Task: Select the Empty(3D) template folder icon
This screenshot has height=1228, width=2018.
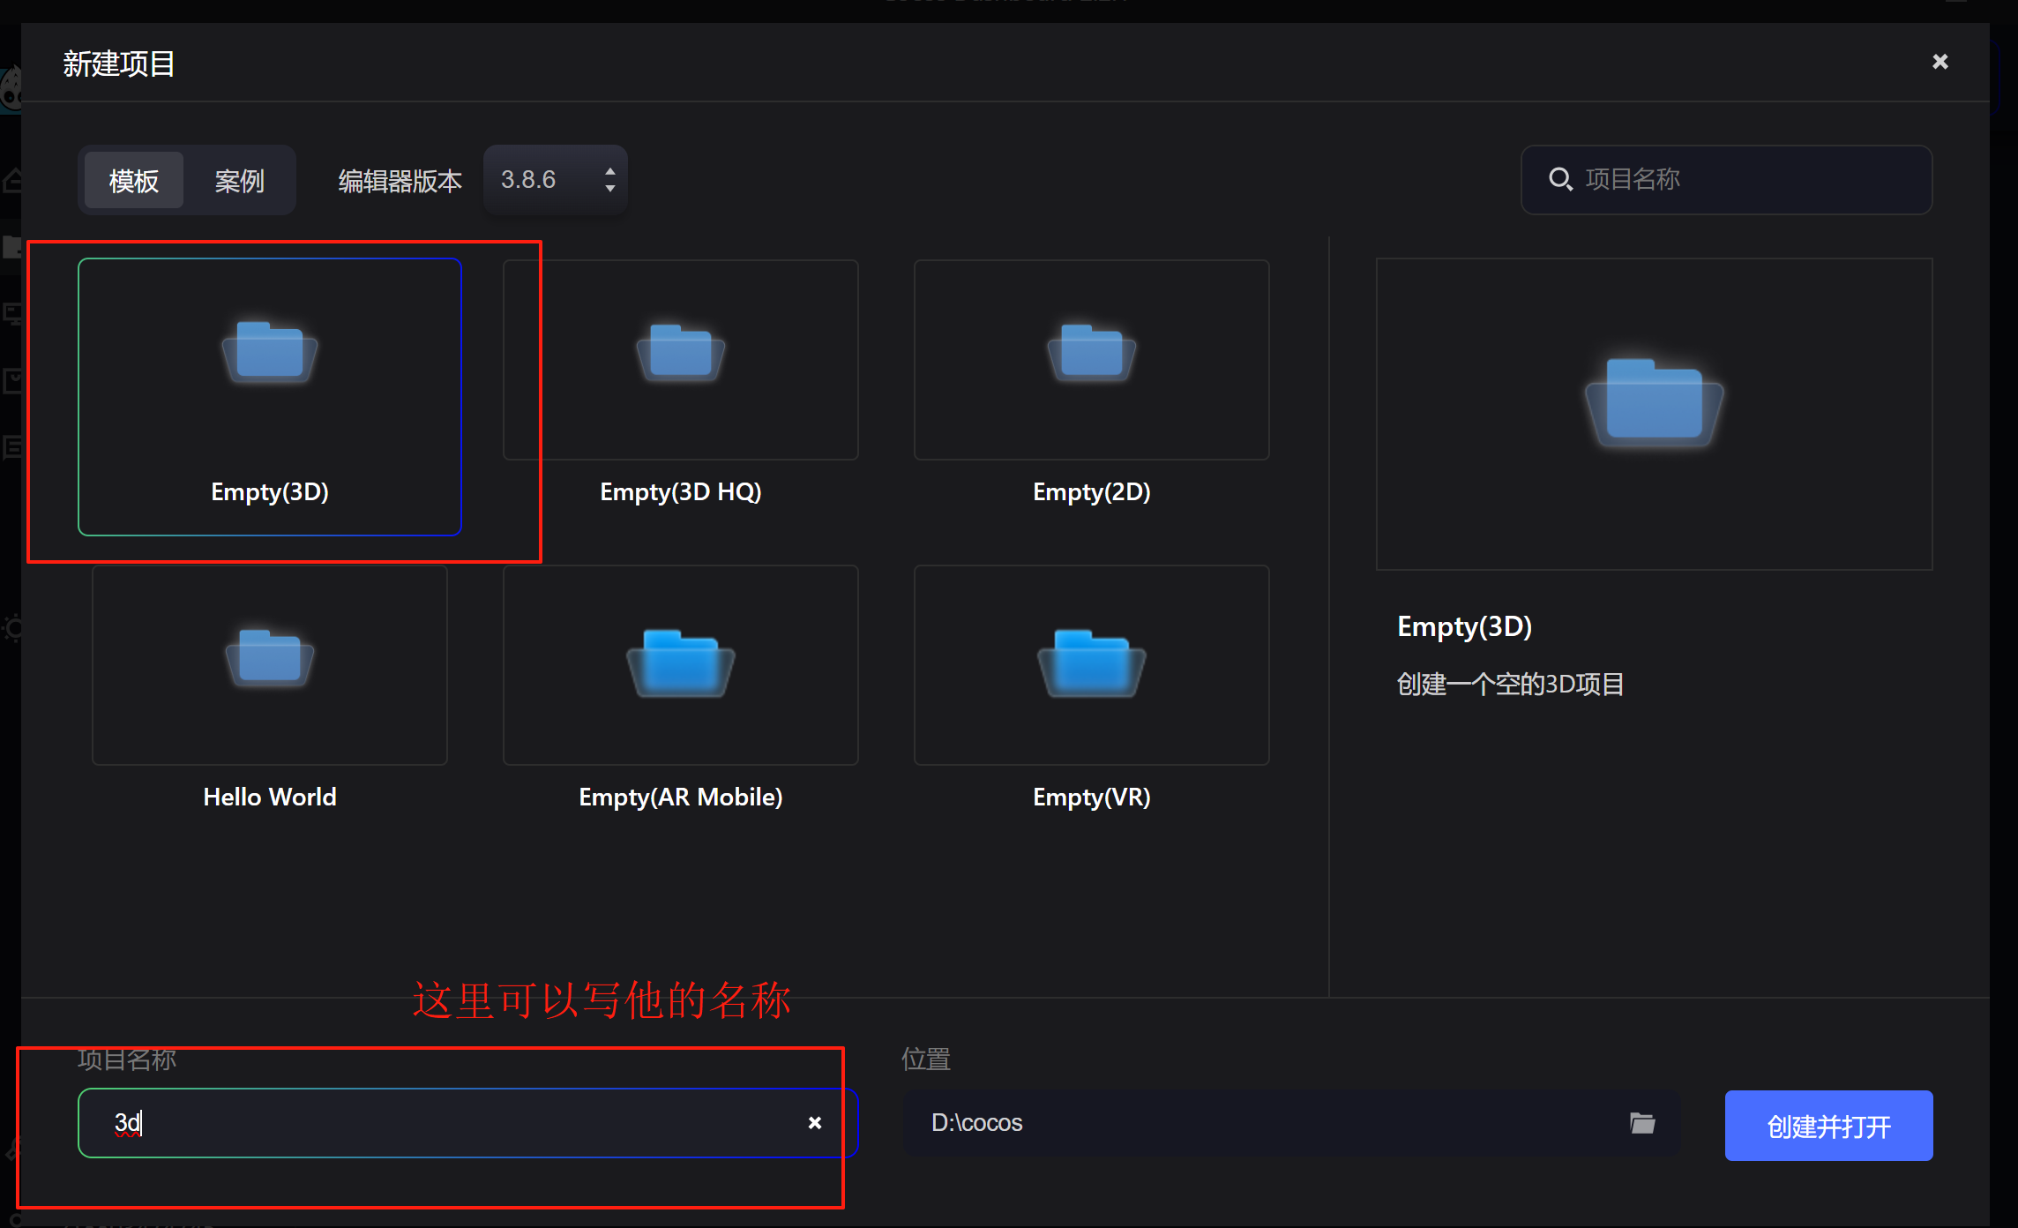Action: [x=270, y=352]
